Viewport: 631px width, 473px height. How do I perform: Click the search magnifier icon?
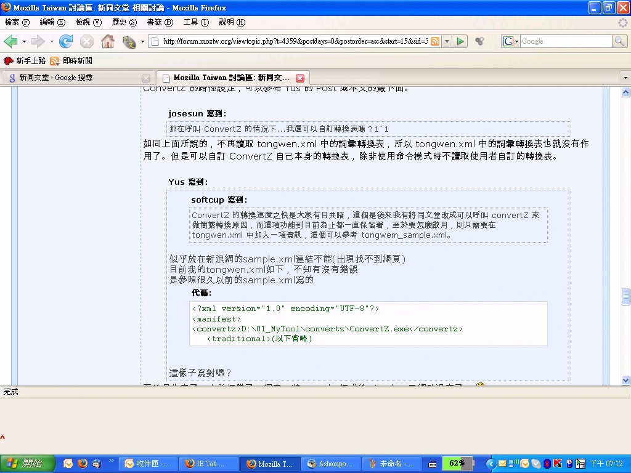619,41
